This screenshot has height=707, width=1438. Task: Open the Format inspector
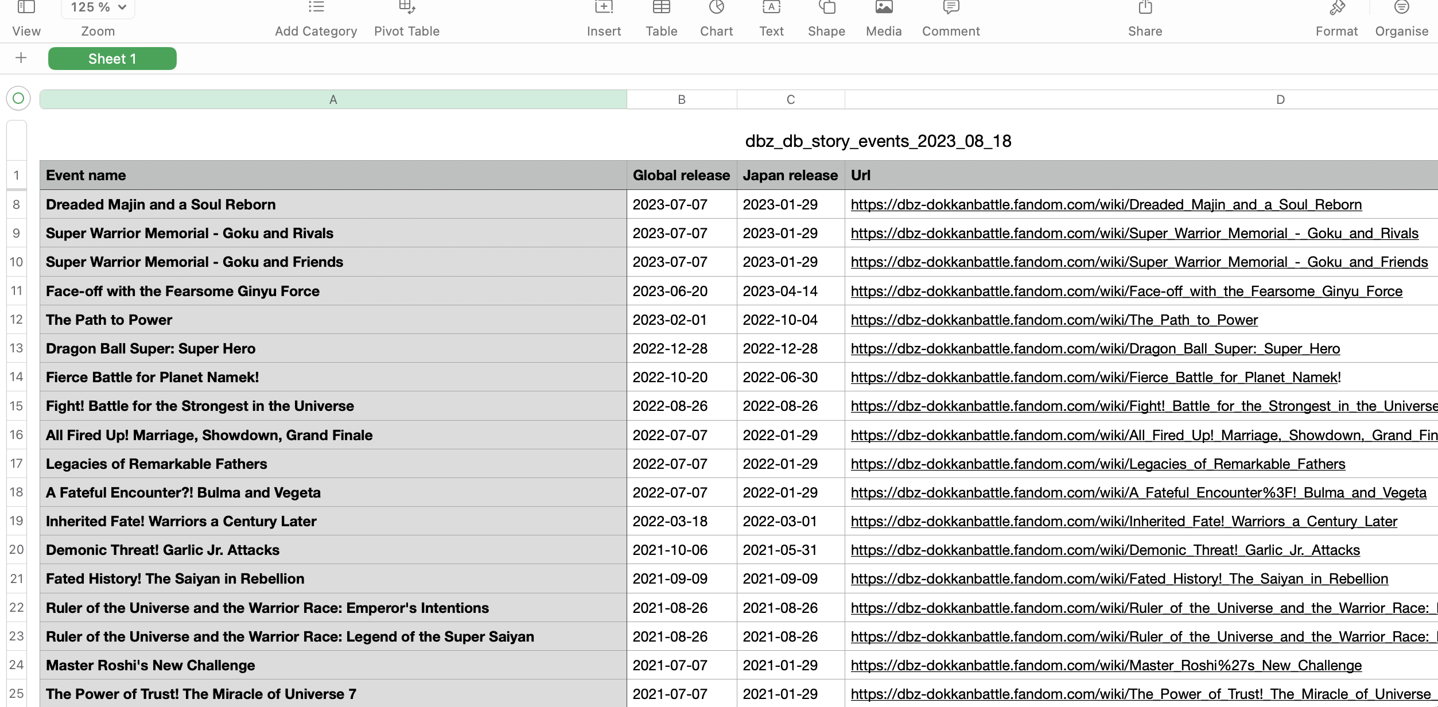1337,7
